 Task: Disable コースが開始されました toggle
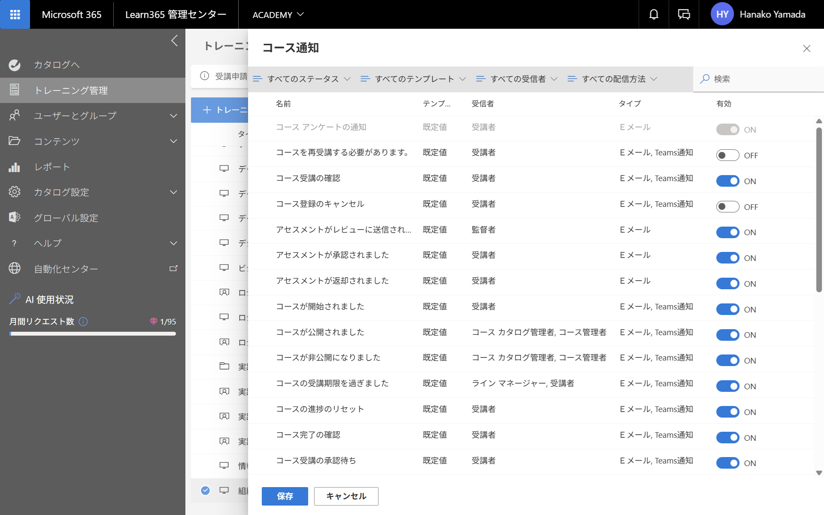[x=728, y=309]
